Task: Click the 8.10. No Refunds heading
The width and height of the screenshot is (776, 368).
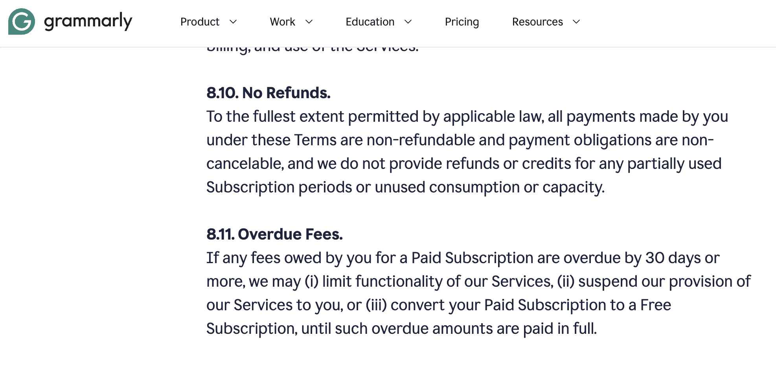Action: 268,93
